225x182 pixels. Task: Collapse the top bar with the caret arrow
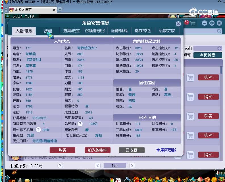click(x=220, y=1)
